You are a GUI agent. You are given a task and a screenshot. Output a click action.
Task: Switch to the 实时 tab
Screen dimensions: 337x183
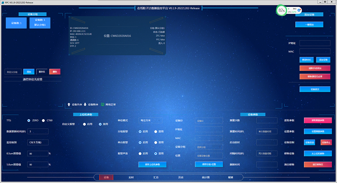click(x=131, y=177)
